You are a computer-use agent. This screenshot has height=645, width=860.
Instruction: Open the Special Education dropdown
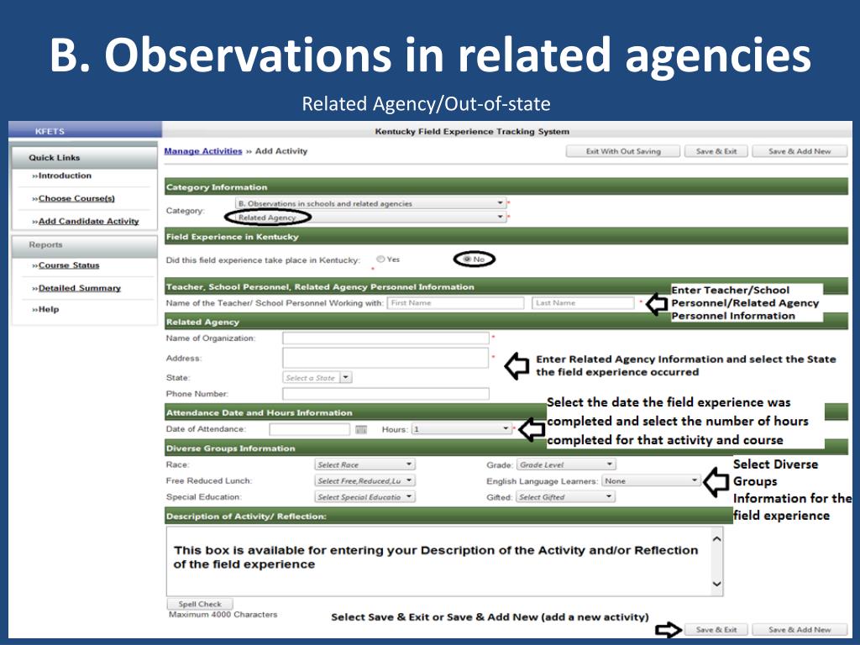click(364, 497)
